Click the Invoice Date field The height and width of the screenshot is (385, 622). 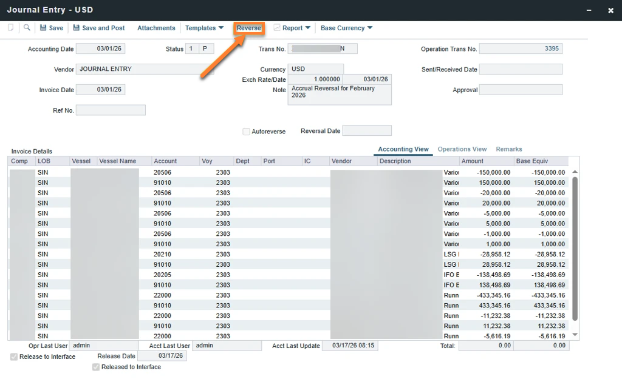click(100, 90)
